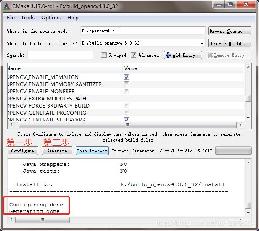
Task: Enable OPENCV_ENABLE_MEMORY_SANITIZER checkbox
Action: click(126, 84)
